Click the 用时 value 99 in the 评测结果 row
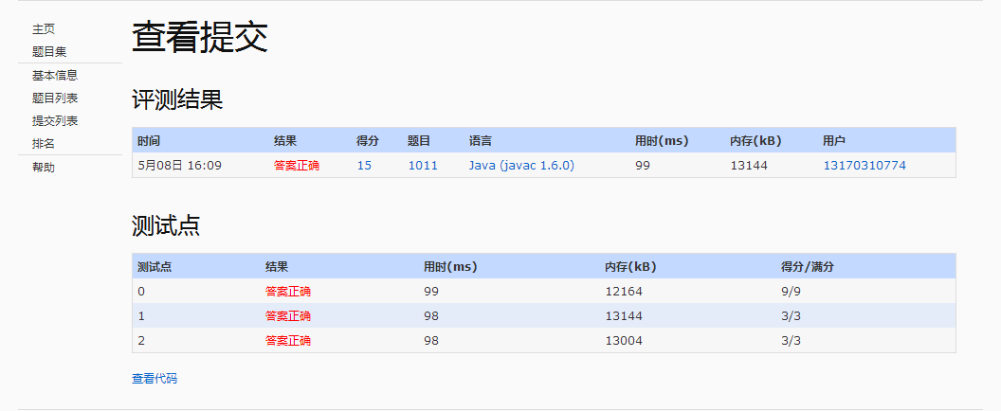 [643, 166]
